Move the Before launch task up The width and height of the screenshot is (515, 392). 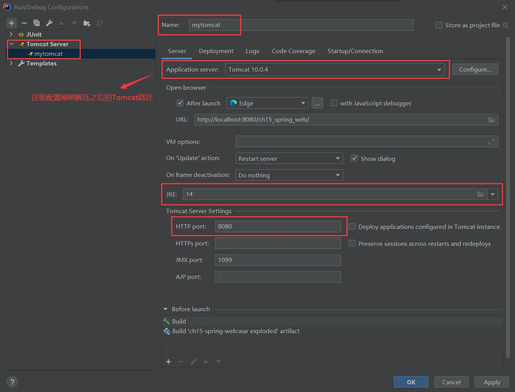tap(206, 362)
